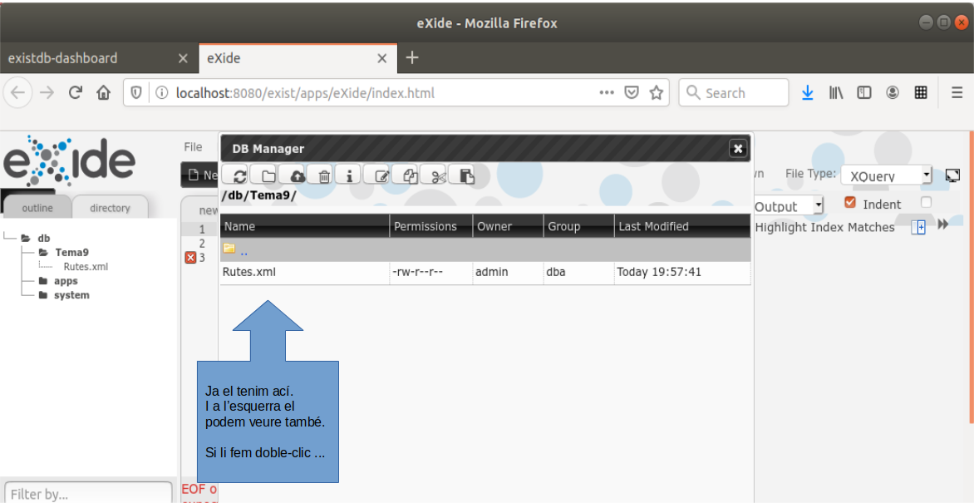Viewport: 974px width, 503px height.
Task: Close the DB Manager dialog
Action: tap(737, 149)
